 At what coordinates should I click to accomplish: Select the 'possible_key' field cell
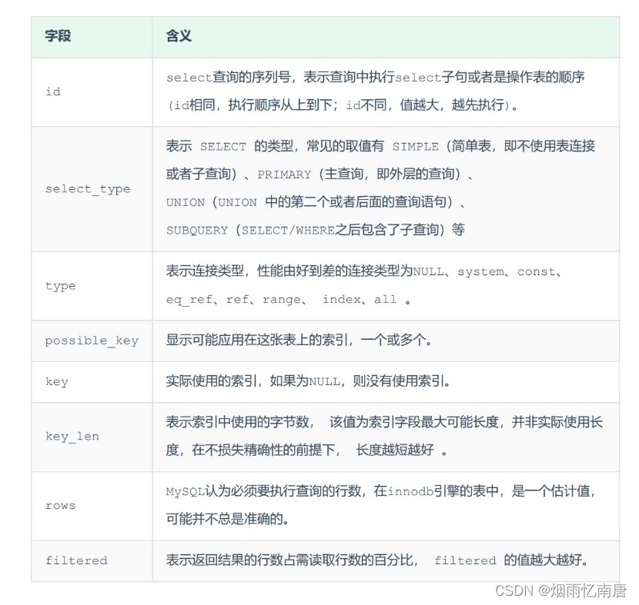[x=92, y=341]
